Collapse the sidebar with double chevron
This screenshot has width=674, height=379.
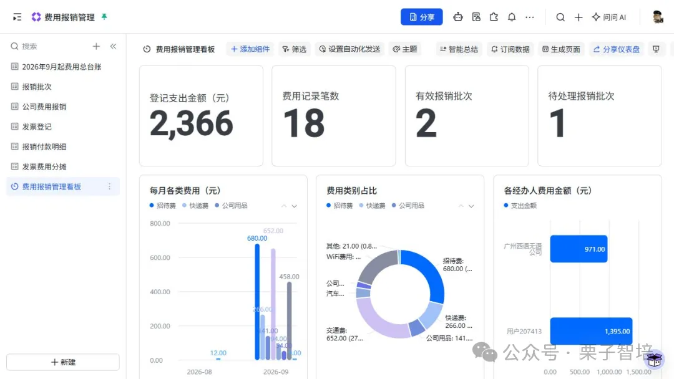click(113, 46)
